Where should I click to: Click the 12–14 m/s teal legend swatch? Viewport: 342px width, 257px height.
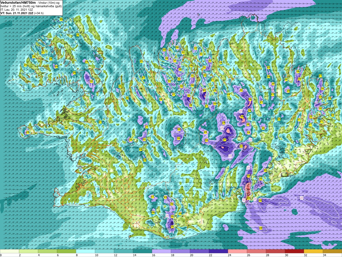pyautogui.click(x=123, y=251)
